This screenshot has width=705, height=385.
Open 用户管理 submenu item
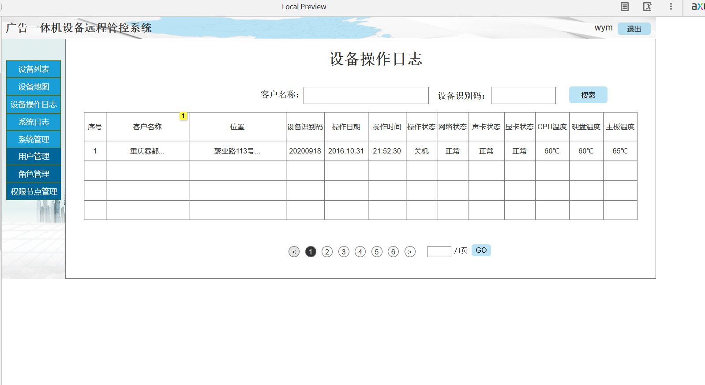pos(34,157)
